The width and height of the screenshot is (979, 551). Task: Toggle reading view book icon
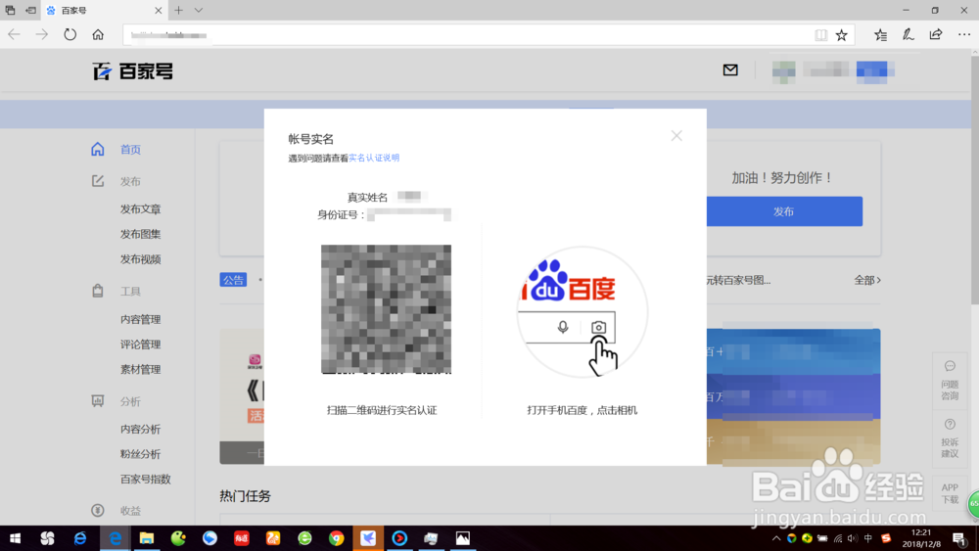(821, 35)
